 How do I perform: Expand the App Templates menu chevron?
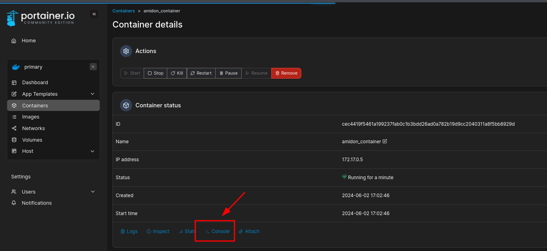pyautogui.click(x=92, y=94)
